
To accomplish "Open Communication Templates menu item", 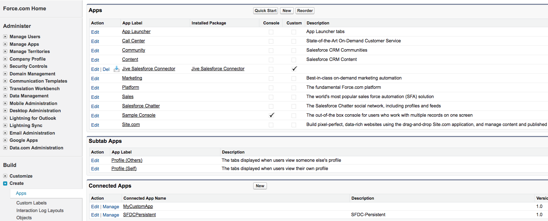I will pos(38,81).
